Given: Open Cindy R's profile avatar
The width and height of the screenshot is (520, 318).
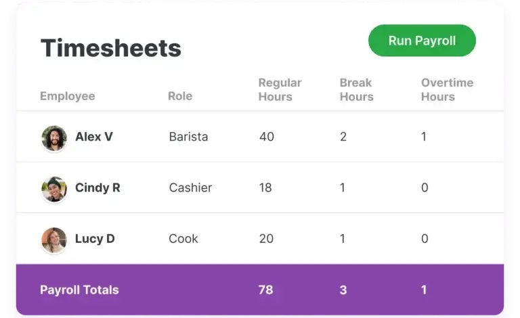Looking at the screenshot, I should [54, 189].
